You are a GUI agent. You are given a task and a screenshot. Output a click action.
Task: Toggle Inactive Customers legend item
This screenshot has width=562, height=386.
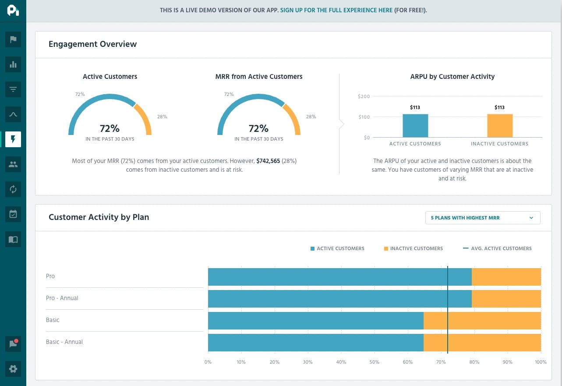pyautogui.click(x=413, y=248)
